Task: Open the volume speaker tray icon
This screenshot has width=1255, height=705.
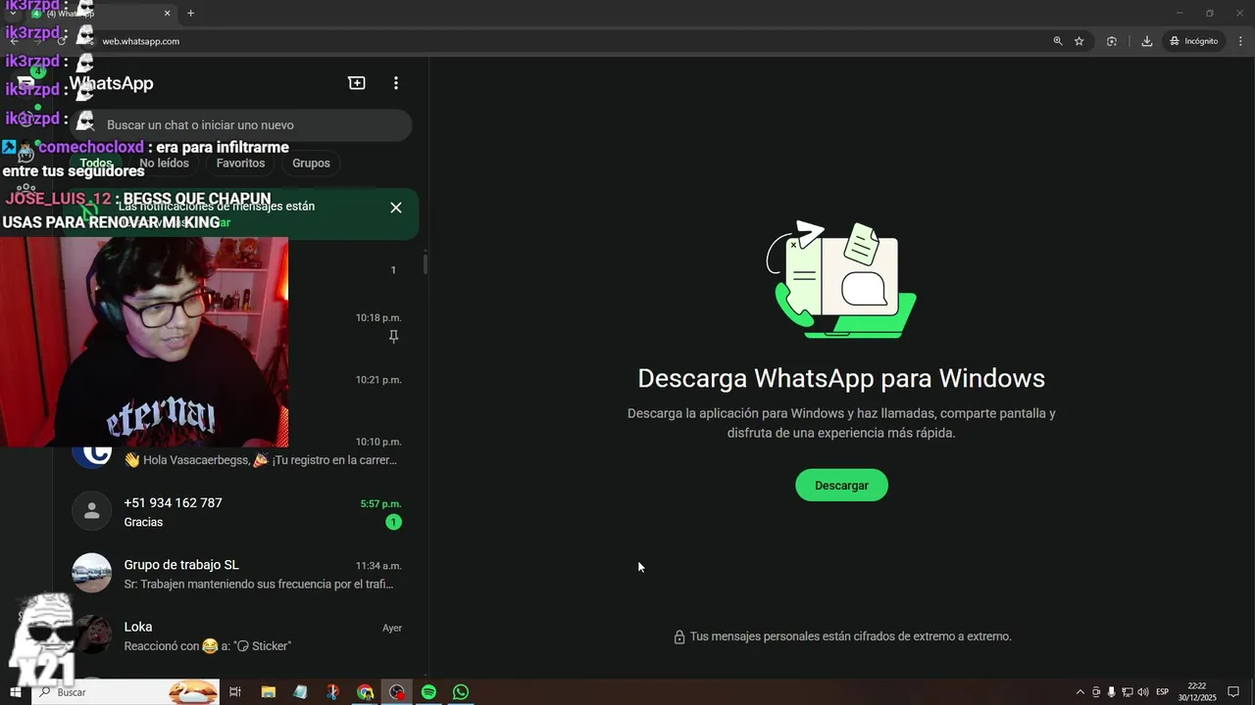Action: 1142,692
